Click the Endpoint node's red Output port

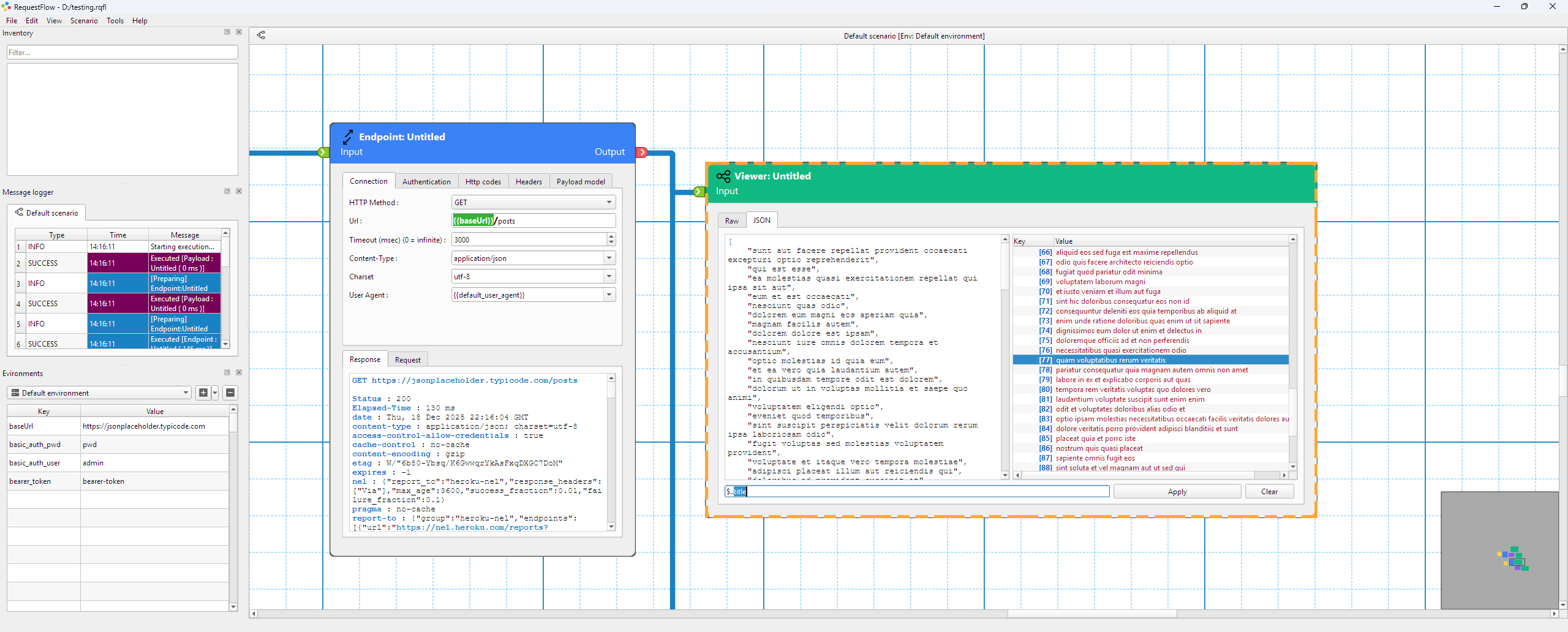[x=642, y=152]
